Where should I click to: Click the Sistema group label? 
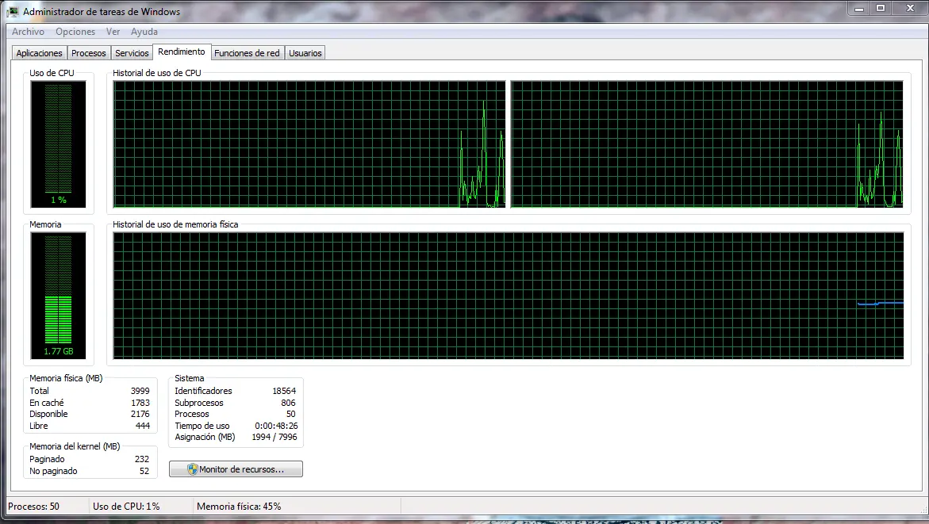pyautogui.click(x=189, y=378)
